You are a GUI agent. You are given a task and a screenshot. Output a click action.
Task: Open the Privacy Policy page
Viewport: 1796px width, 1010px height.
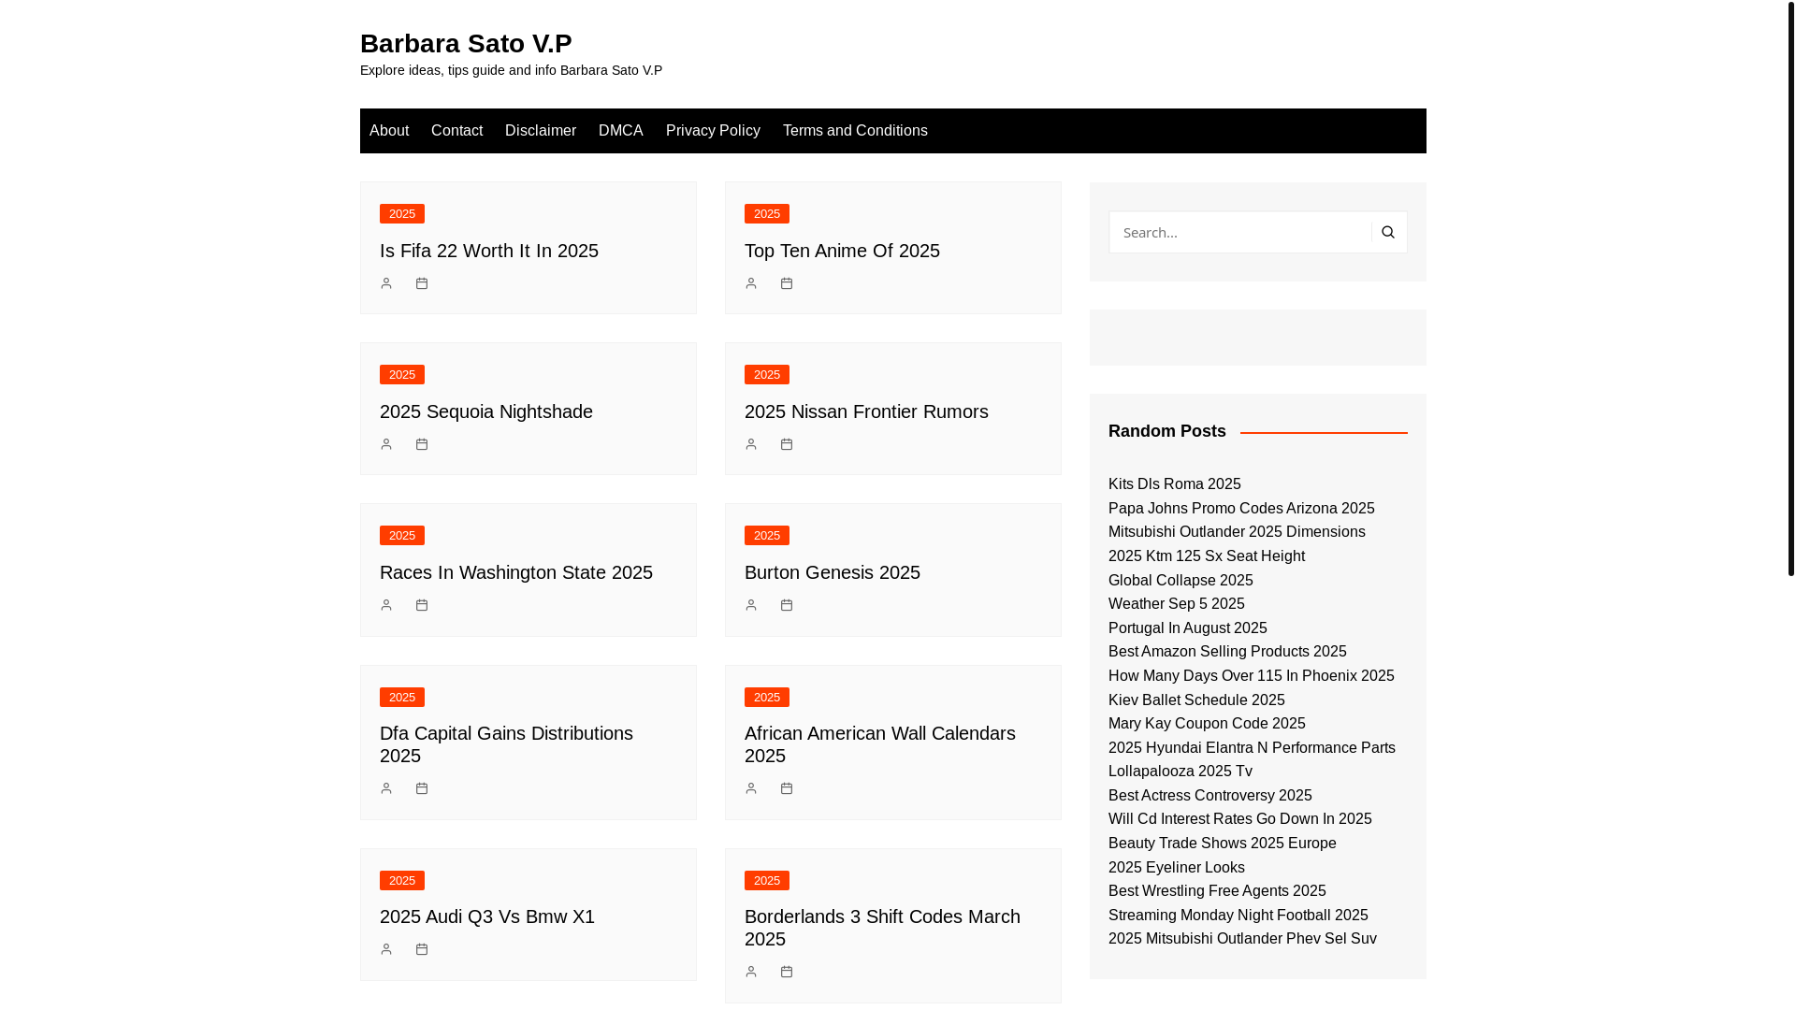713,131
